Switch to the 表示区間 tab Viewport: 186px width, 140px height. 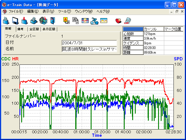49,29
